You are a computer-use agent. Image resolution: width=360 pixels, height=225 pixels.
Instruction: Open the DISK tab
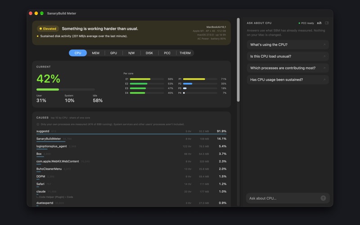point(149,53)
